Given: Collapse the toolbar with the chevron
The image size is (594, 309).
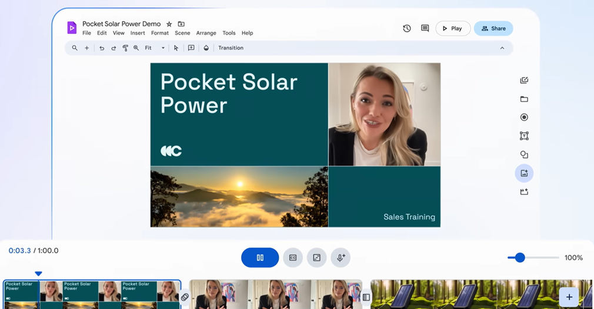Looking at the screenshot, I should (502, 48).
